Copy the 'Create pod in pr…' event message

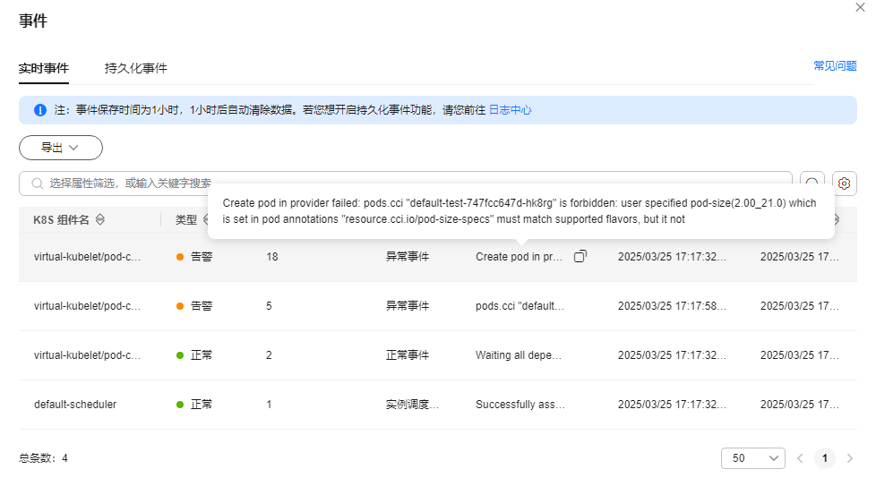[x=580, y=256]
